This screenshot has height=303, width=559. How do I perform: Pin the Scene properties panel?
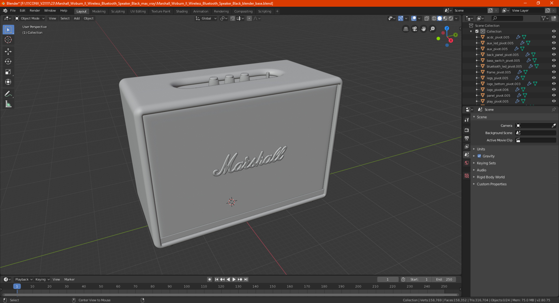coord(553,110)
